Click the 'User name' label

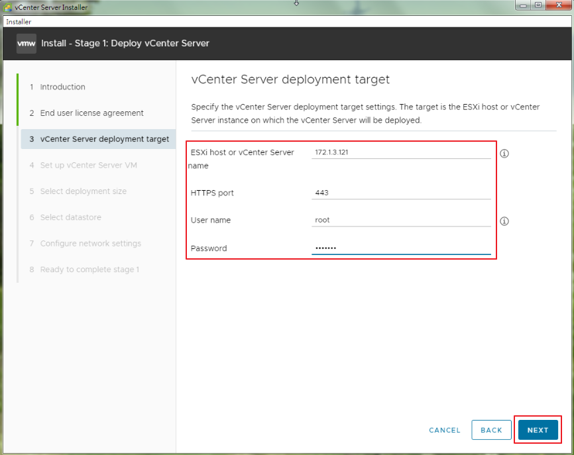click(x=211, y=220)
